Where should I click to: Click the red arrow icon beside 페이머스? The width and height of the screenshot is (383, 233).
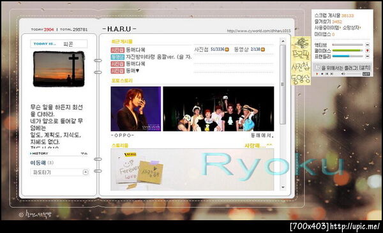tap(368, 50)
